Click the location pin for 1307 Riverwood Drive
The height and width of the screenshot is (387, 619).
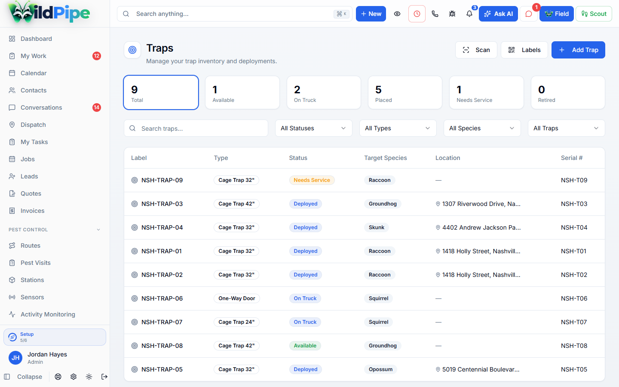pyautogui.click(x=438, y=204)
